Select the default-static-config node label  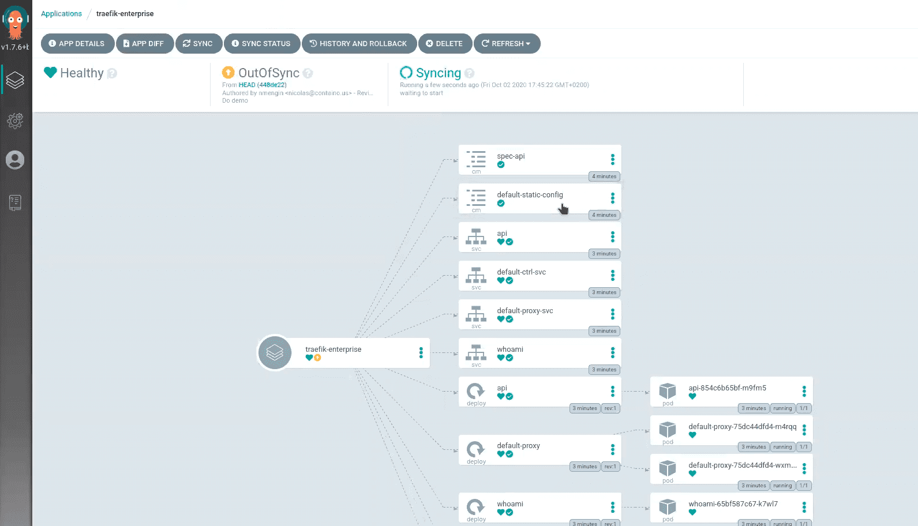pos(530,195)
